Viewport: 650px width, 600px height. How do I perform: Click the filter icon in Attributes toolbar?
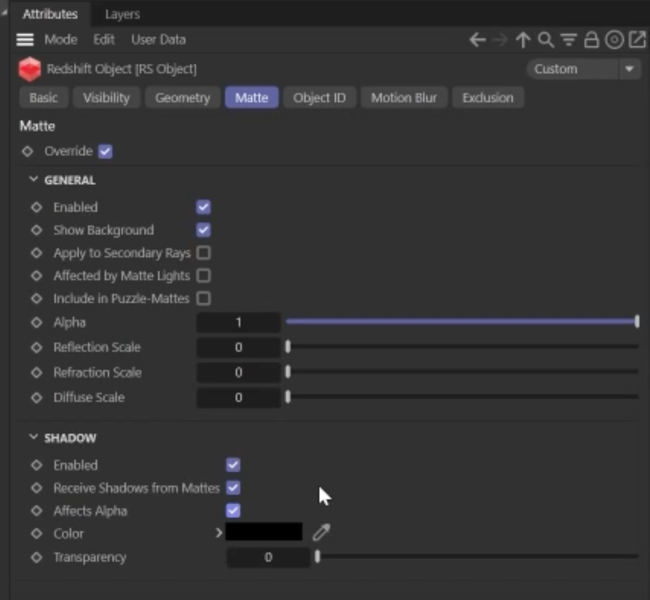[568, 40]
